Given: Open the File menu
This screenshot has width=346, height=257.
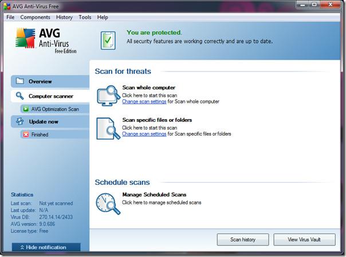Looking at the screenshot, I should (10, 17).
